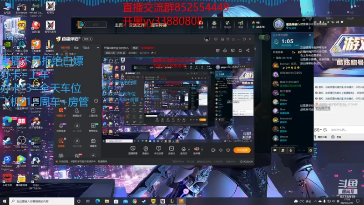Expand the 类型 mode selector next to the logo

pyautogui.click(x=88, y=39)
